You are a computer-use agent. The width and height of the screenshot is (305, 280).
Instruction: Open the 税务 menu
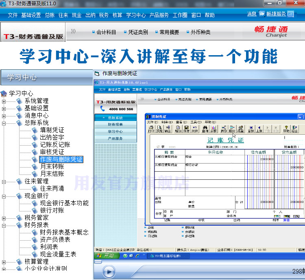tap(104, 15)
